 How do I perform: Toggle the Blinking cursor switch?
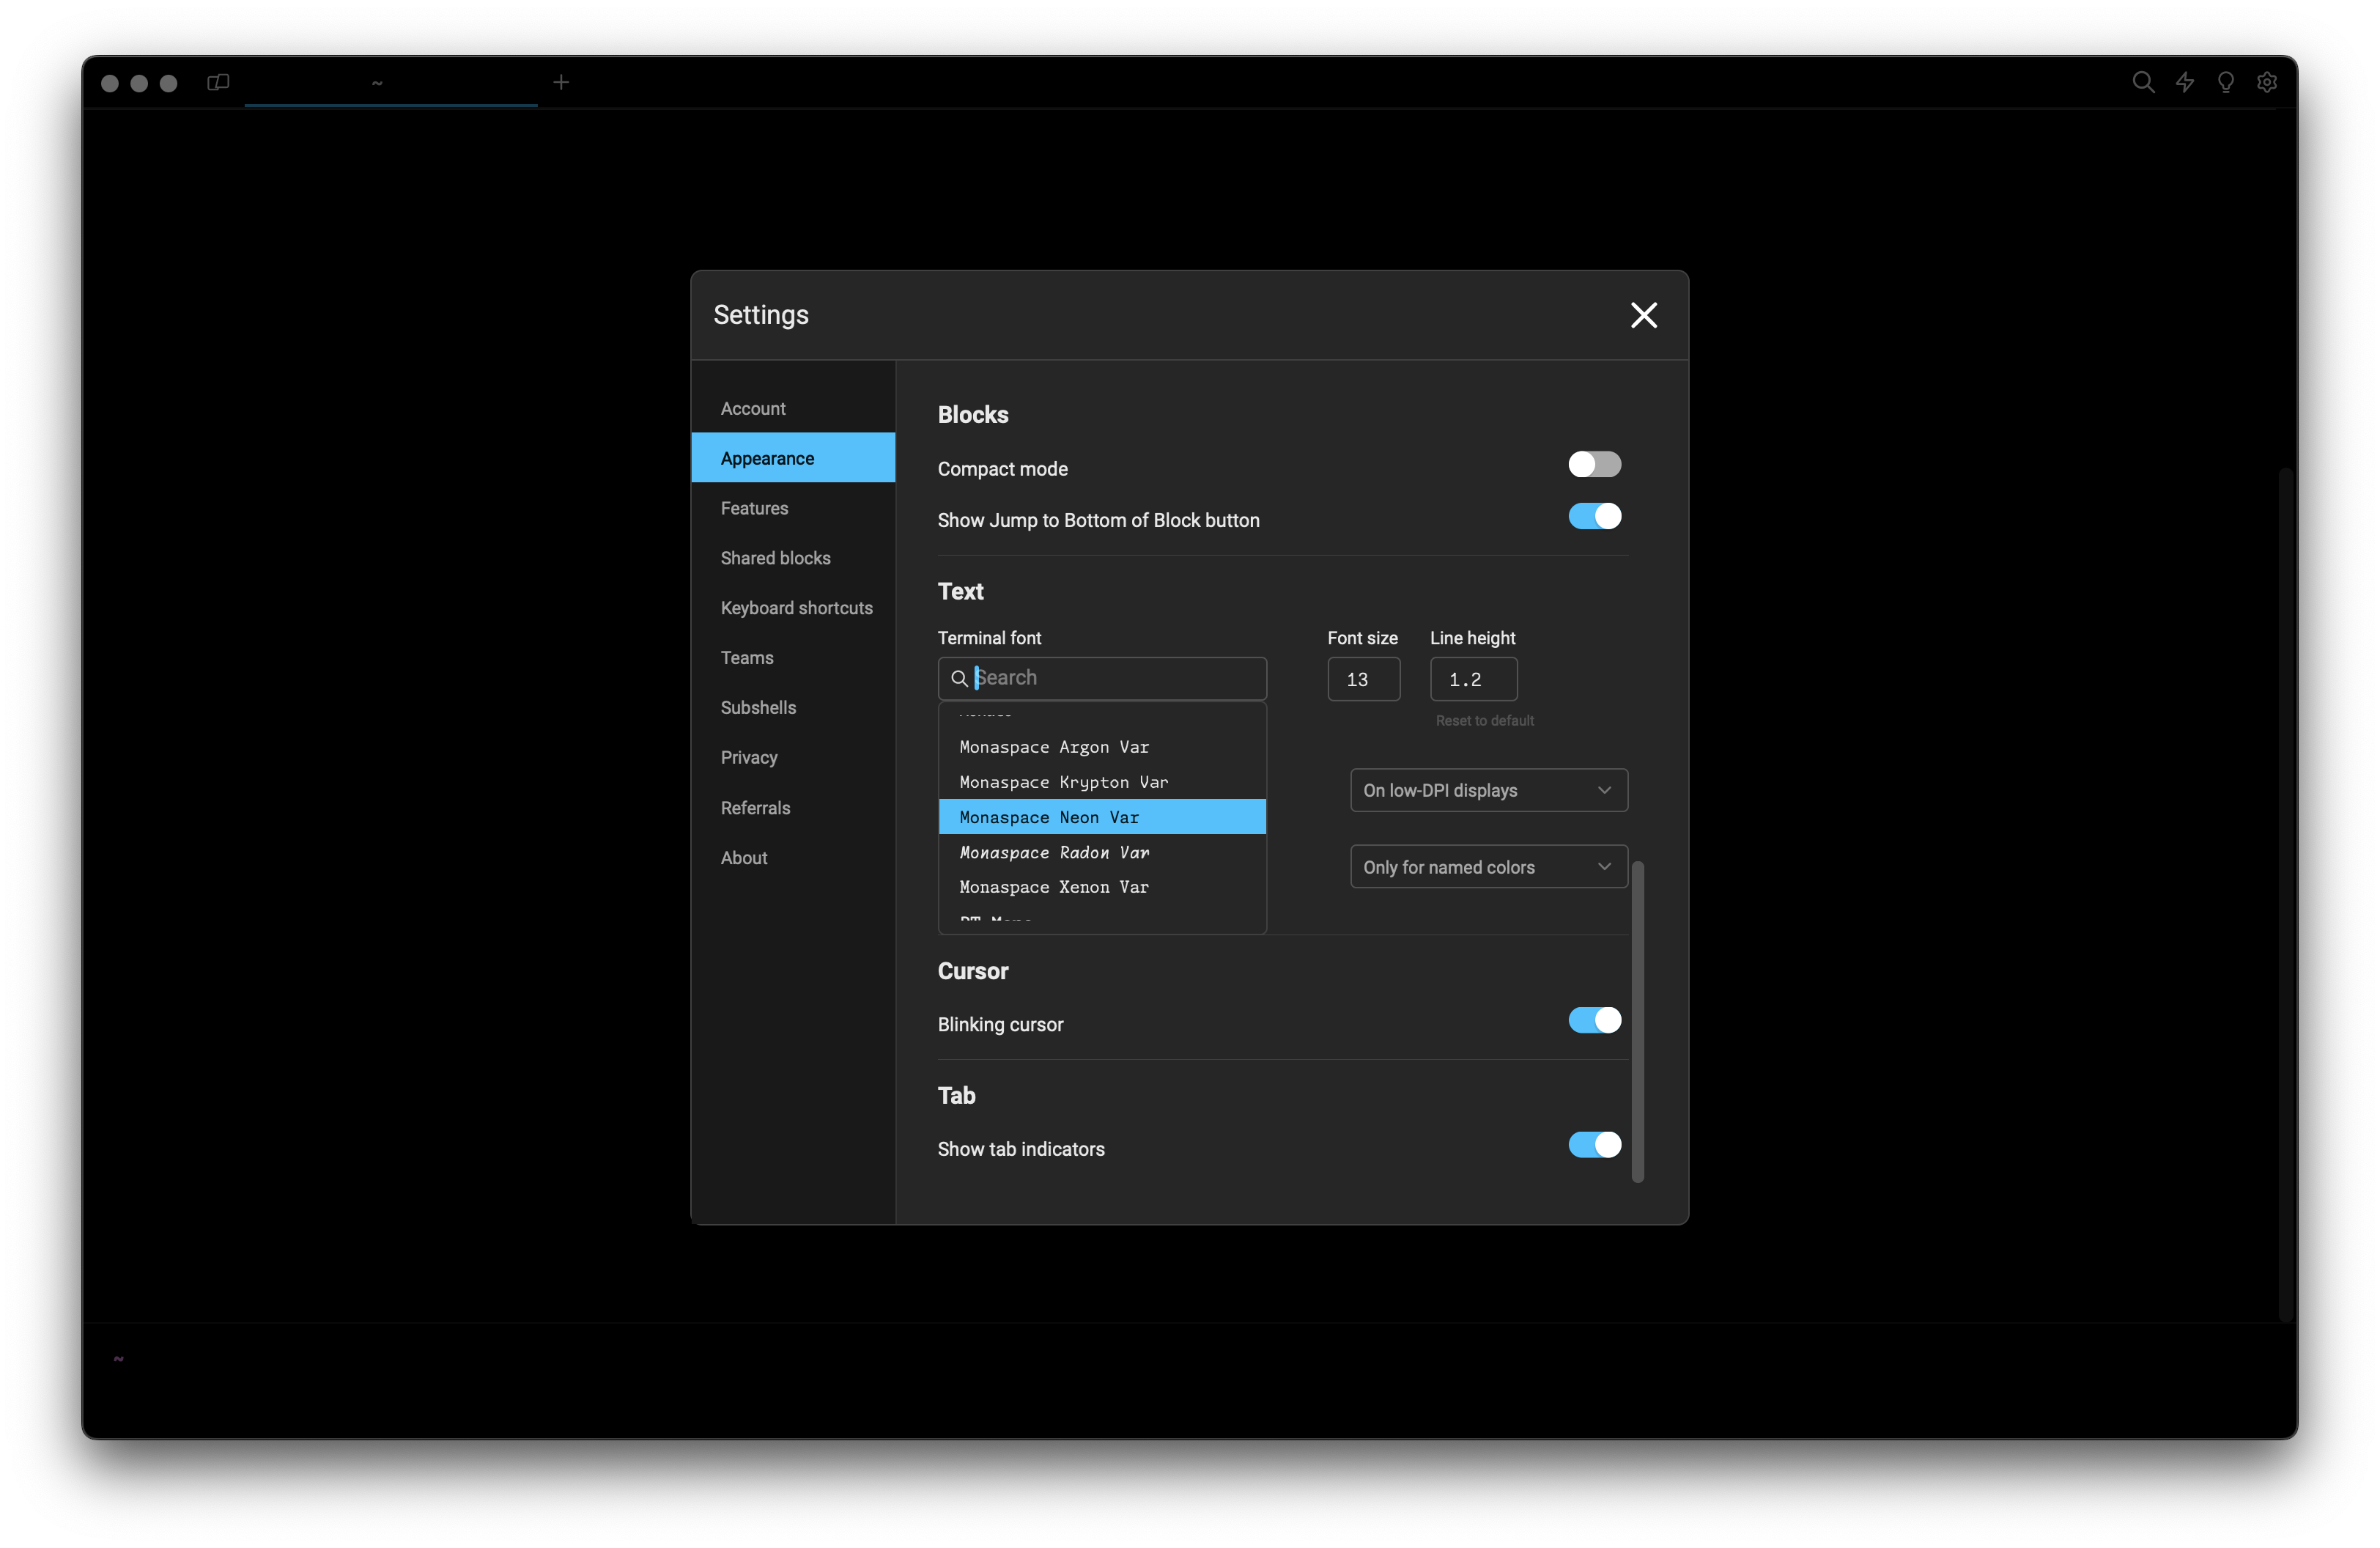point(1594,1020)
